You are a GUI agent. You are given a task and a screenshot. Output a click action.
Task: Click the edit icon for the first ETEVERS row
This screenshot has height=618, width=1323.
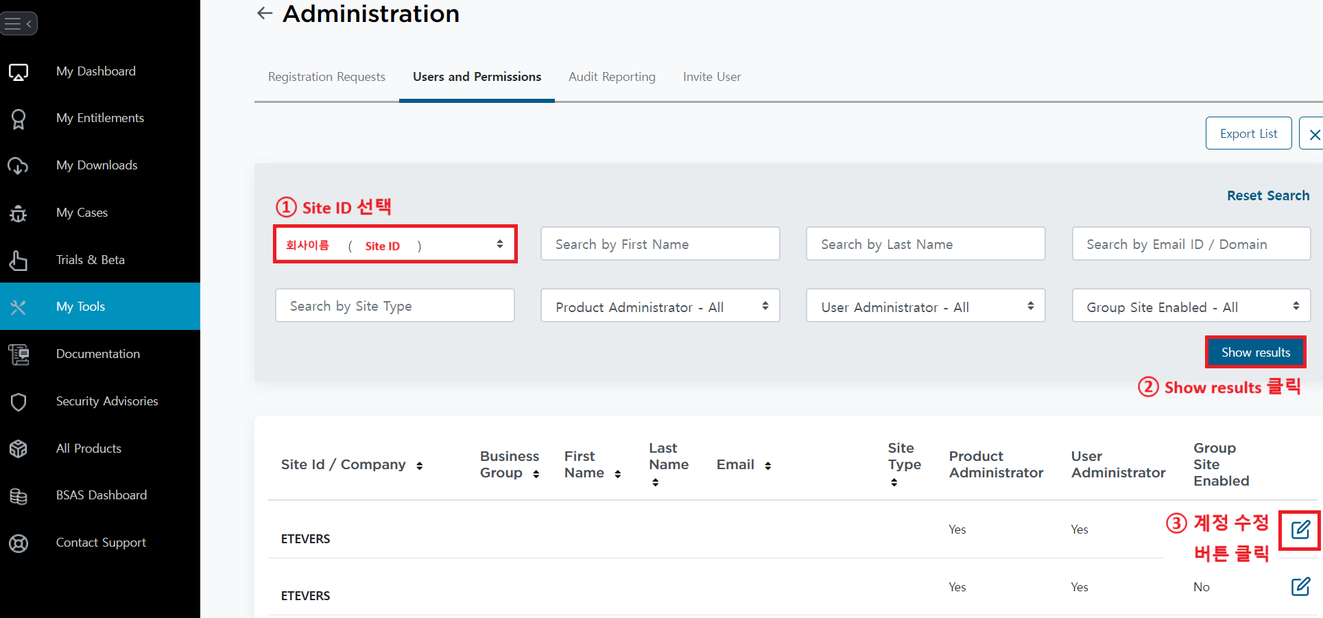point(1300,530)
